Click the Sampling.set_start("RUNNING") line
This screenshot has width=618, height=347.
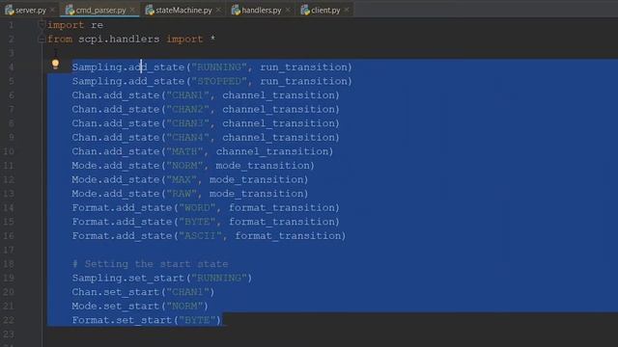(161, 279)
